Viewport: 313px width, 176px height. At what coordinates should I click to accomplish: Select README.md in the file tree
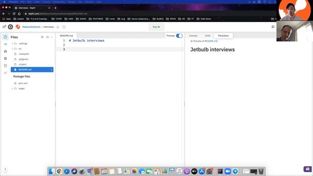pos(32,69)
